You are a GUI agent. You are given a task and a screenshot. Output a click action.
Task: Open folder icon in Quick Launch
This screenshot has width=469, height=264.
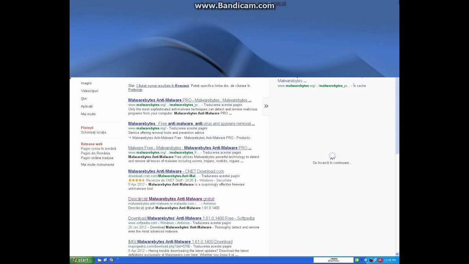(x=100, y=260)
